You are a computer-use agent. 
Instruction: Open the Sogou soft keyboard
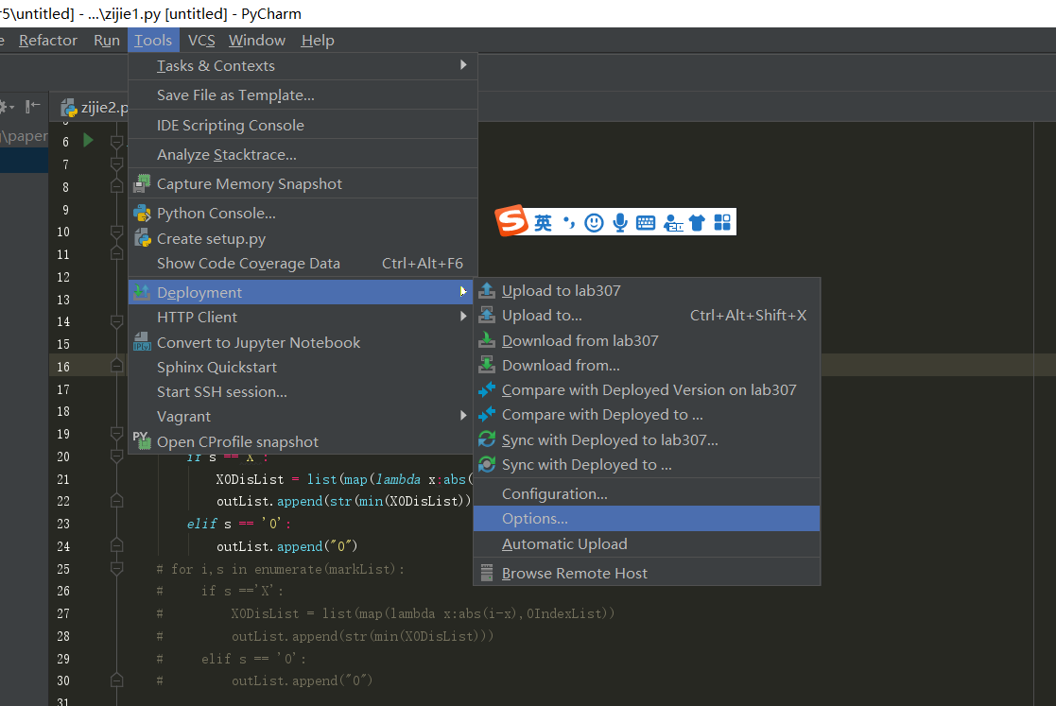pos(645,223)
